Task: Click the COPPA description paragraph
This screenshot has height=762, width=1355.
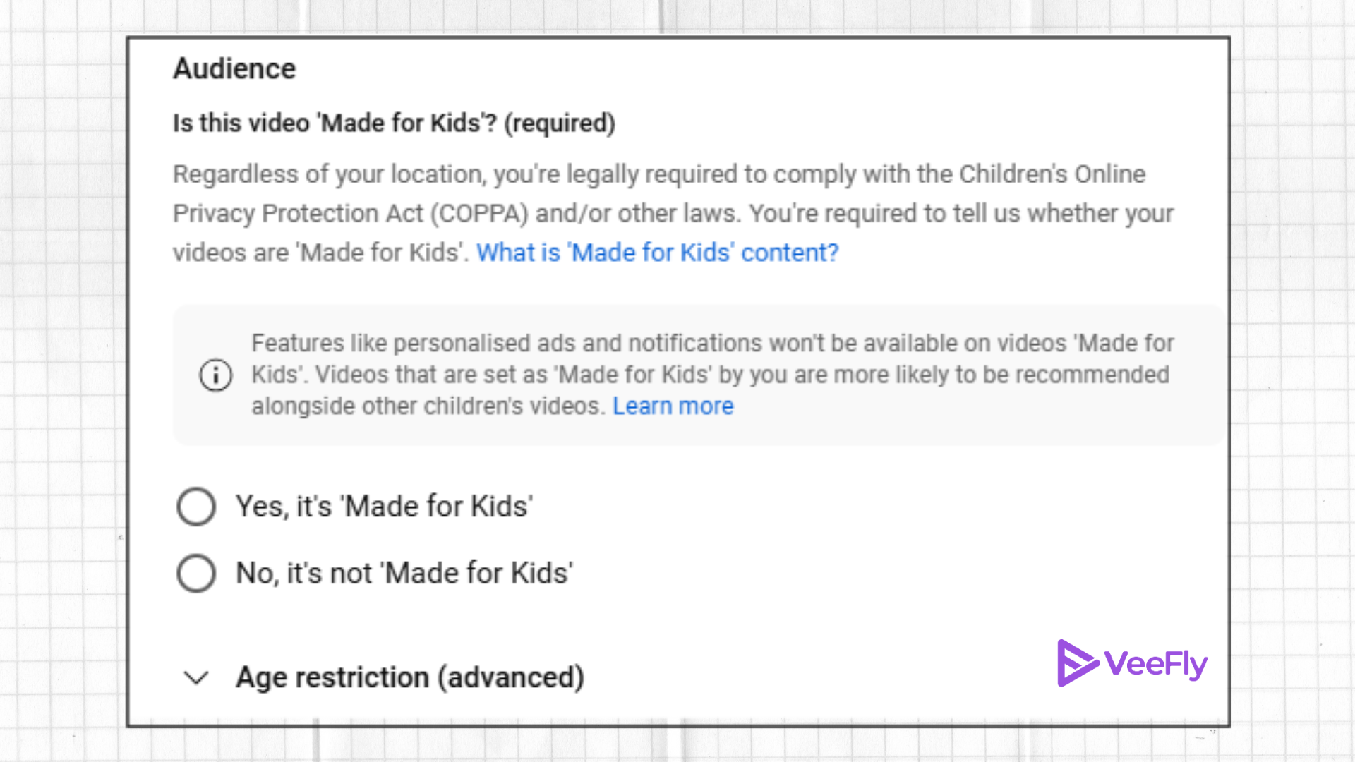Action: click(x=635, y=213)
